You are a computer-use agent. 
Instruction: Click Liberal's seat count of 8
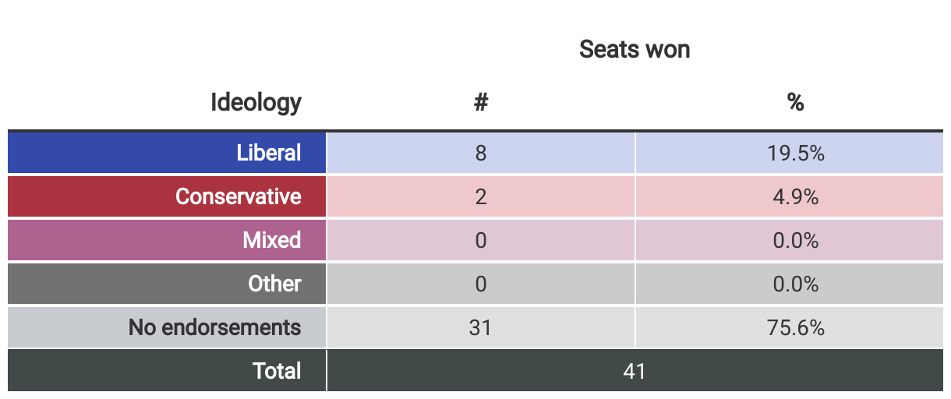(x=481, y=154)
